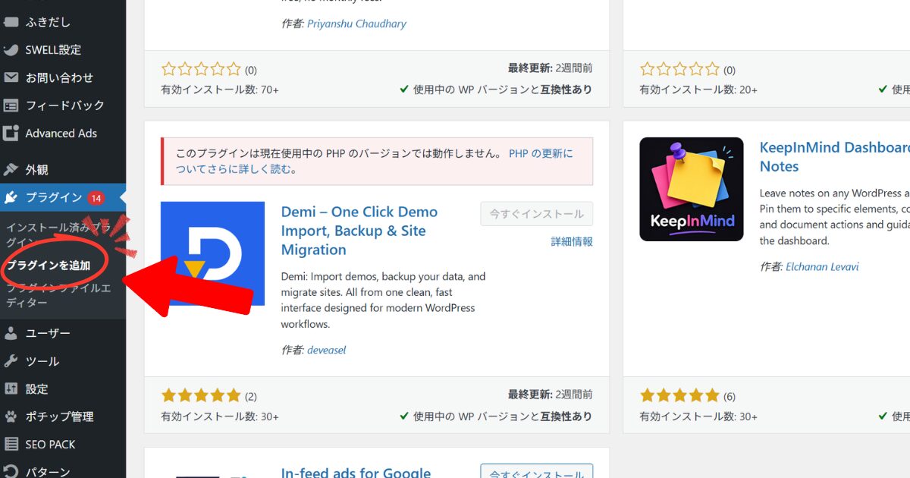Open プラグインを追加 submenu item
910x478 pixels.
coord(49,266)
